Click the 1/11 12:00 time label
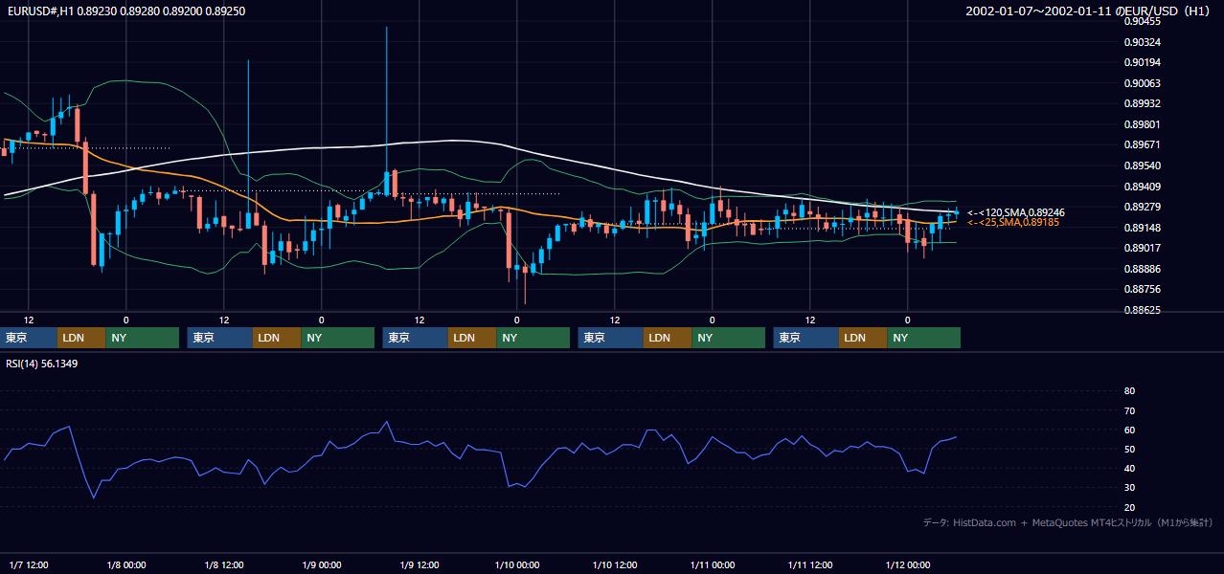The width and height of the screenshot is (1224, 574). tap(810, 564)
